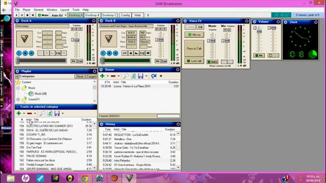
Task: Save the Queue with the floppy disk icon
Action: point(141,76)
